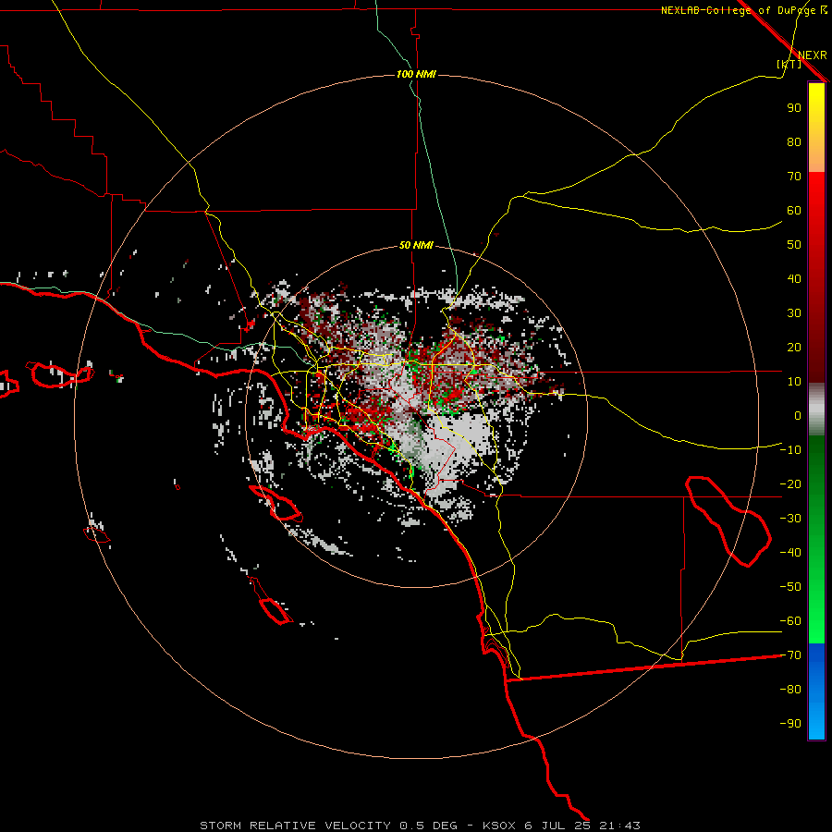This screenshot has height=832, width=832.
Task: Click the KSOX radar site identifier
Action: tap(499, 826)
